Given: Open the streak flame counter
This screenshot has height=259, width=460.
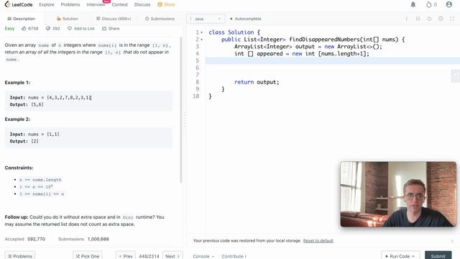Looking at the screenshot, I should point(431,4).
